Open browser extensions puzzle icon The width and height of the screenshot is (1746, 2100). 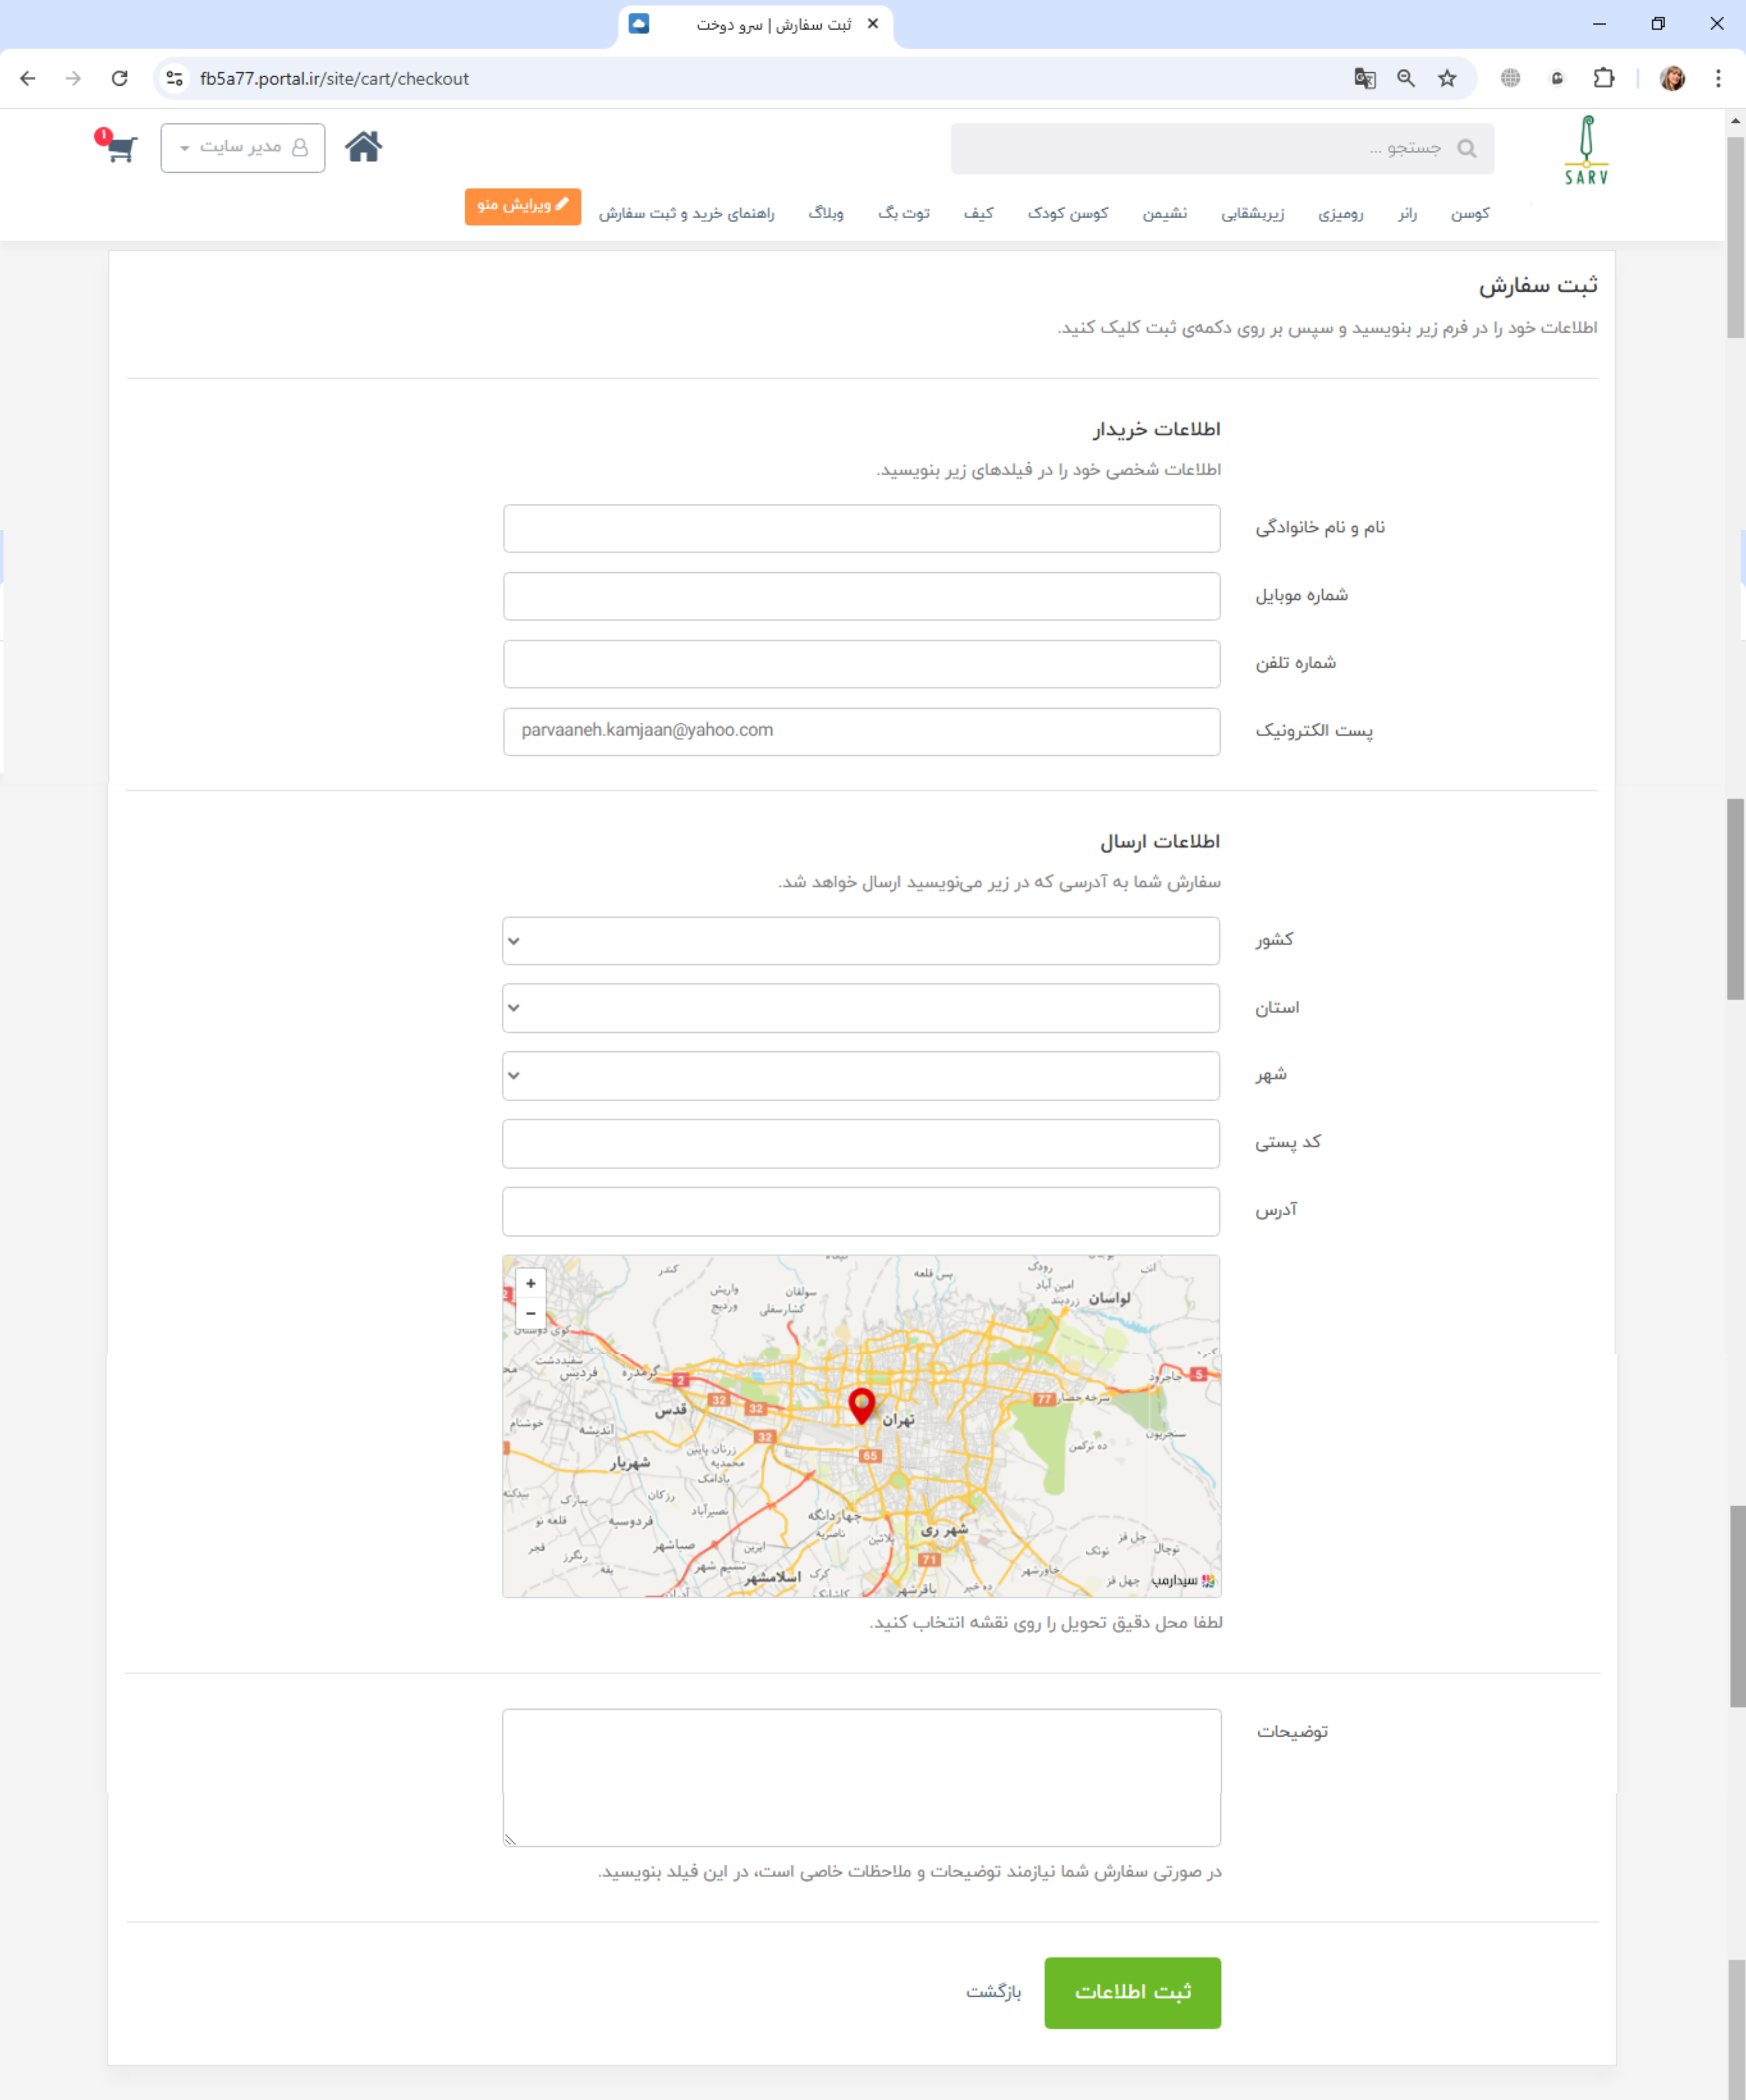[x=1603, y=78]
